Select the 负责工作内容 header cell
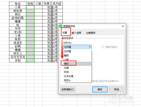 (x=52, y=4)
